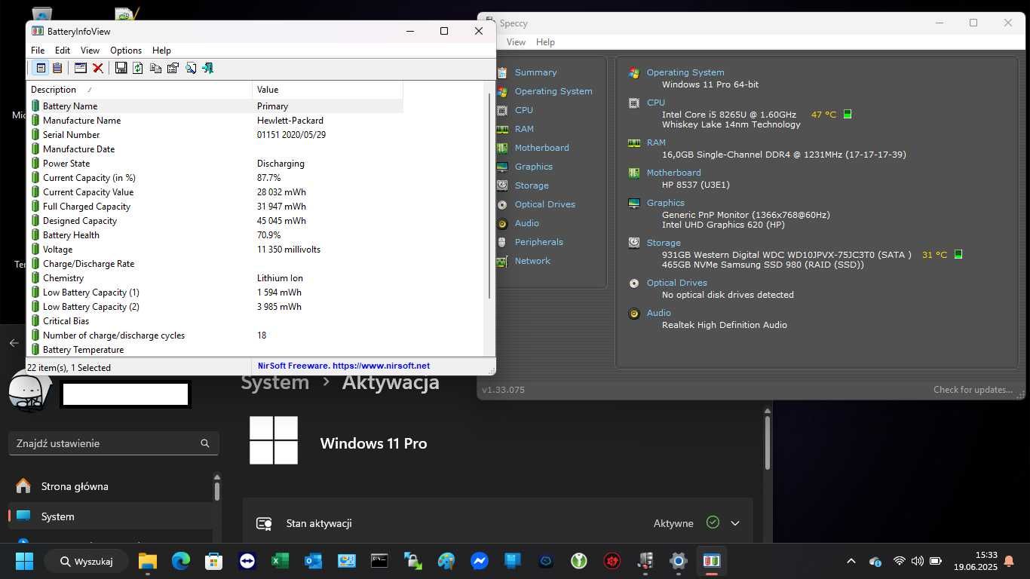Open BatteryInfoView's View menu

point(90,50)
